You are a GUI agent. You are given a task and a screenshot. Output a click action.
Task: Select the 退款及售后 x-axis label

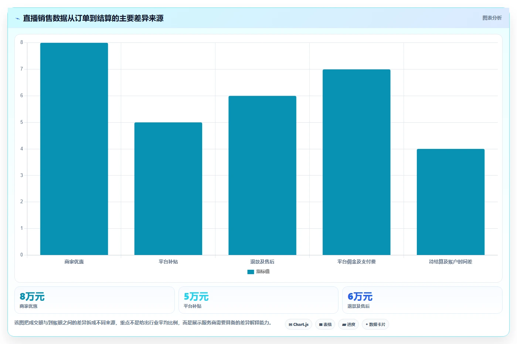pos(262,262)
